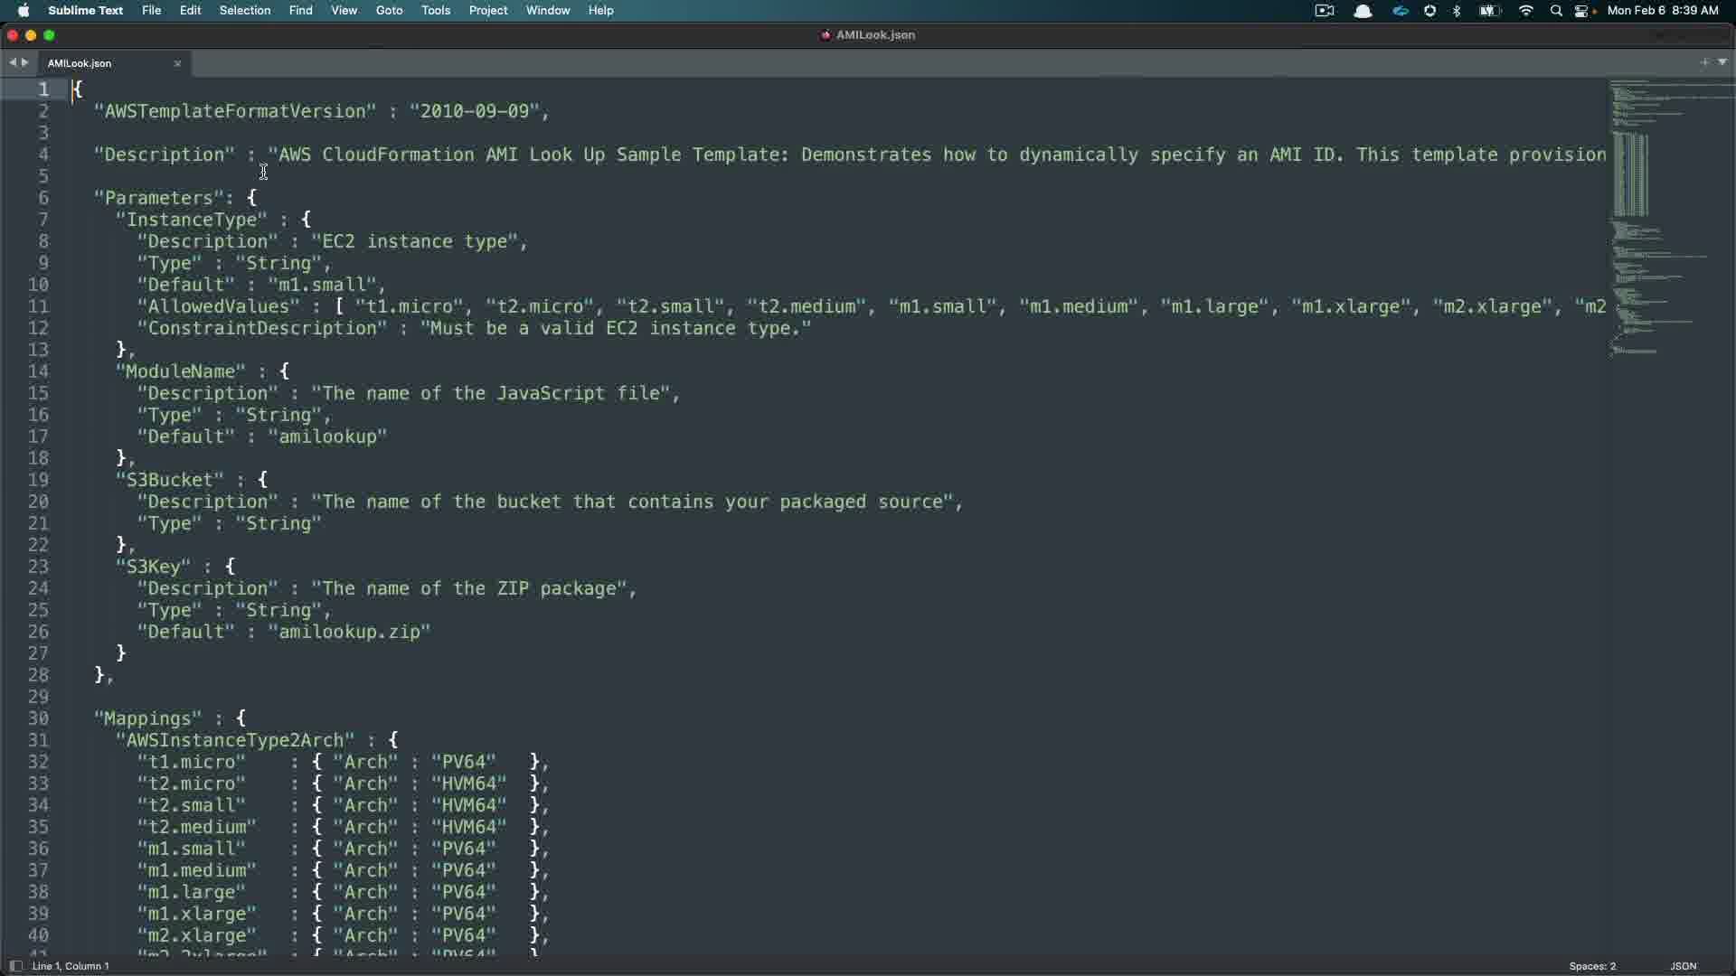The width and height of the screenshot is (1736, 976).
Task: Click the new tab plus icon
Action: (x=1704, y=62)
